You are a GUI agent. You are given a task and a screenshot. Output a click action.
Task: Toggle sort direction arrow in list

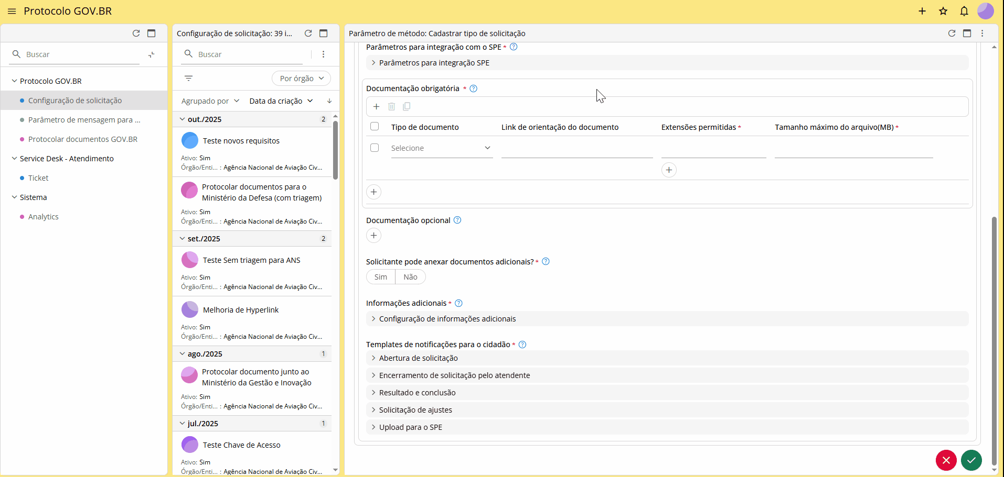point(329,101)
